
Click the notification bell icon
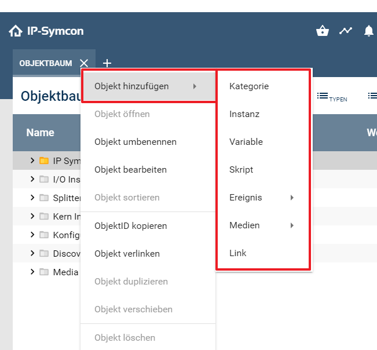pos(369,31)
